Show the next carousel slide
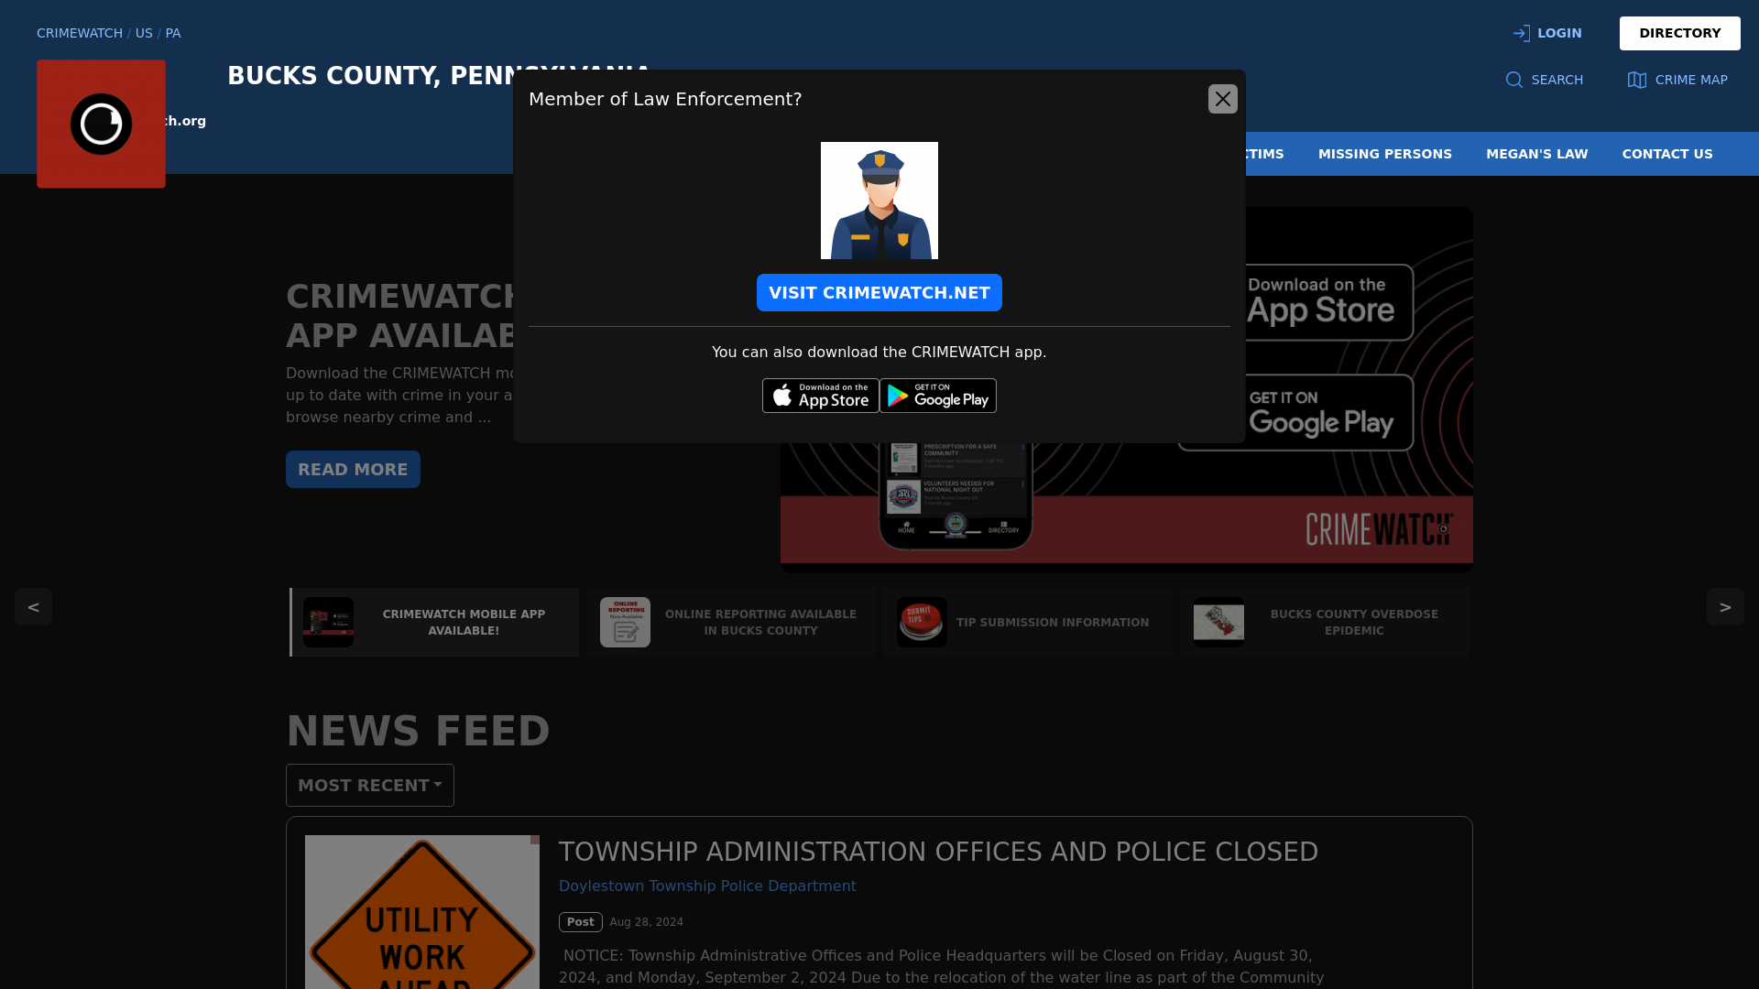The height and width of the screenshot is (989, 1759). (x=1725, y=606)
